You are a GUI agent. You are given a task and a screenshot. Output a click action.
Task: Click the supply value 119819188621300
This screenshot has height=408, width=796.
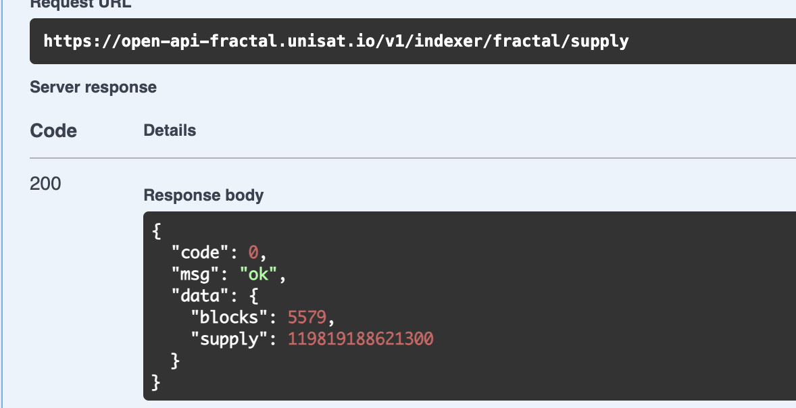click(360, 339)
